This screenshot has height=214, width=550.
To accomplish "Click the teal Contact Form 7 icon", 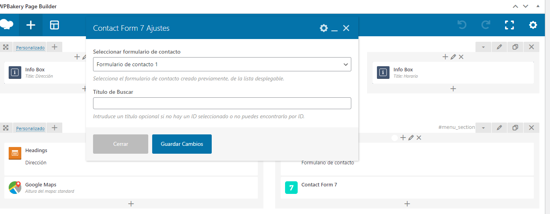I will click(291, 188).
